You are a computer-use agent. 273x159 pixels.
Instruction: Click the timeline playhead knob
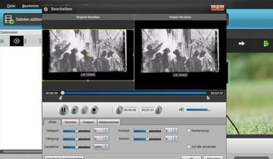point(63,93)
